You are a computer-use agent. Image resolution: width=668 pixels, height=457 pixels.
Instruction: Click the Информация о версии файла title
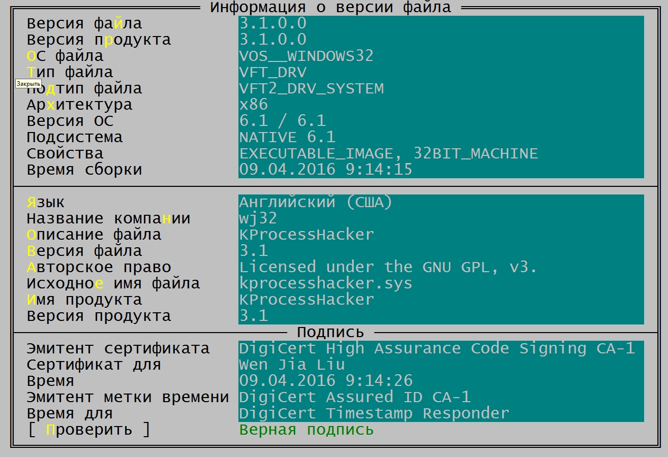pyautogui.click(x=330, y=8)
